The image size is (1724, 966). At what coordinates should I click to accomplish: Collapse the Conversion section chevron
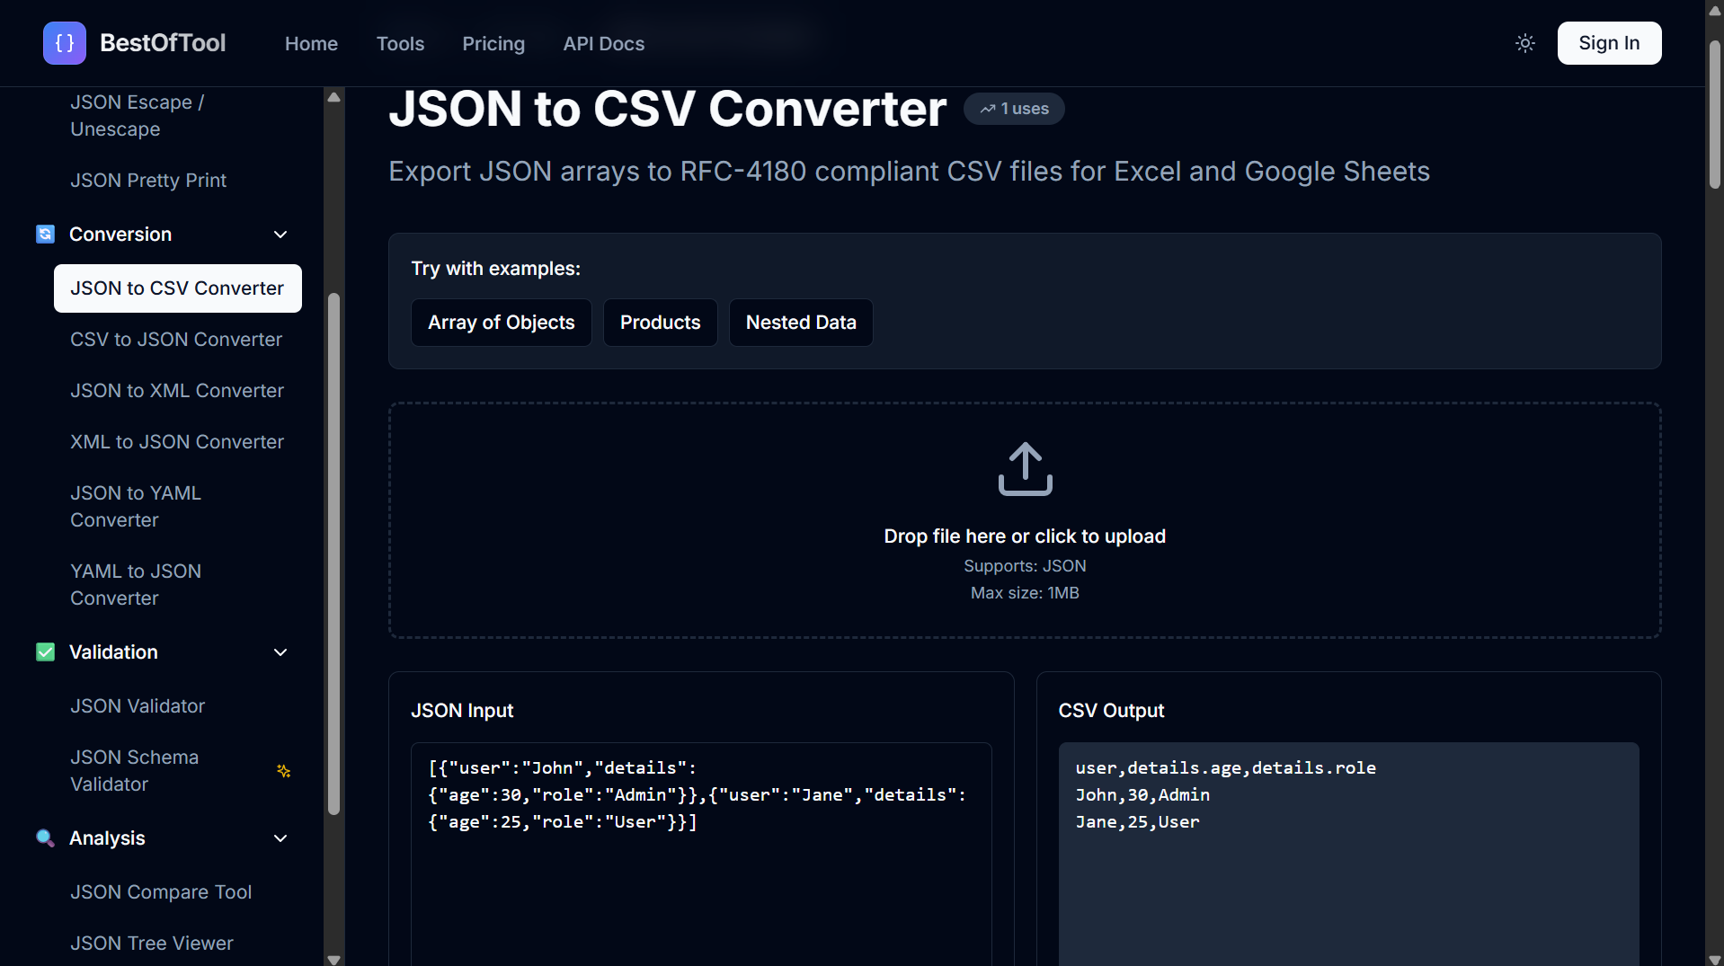click(280, 235)
